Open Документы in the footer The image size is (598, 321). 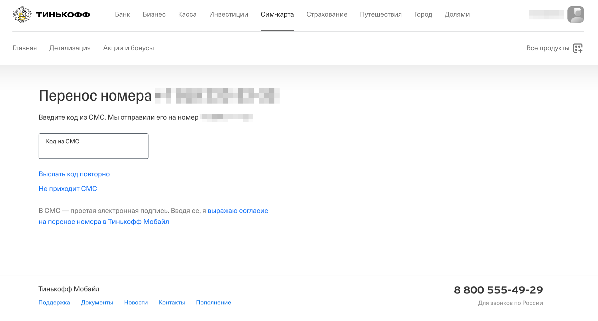coord(97,303)
